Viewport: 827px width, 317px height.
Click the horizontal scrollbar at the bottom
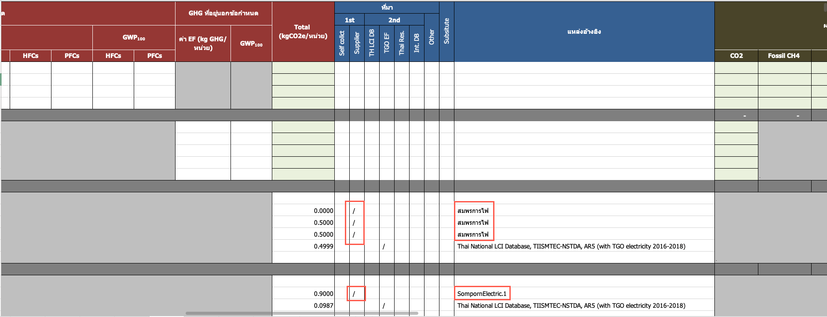point(301,313)
